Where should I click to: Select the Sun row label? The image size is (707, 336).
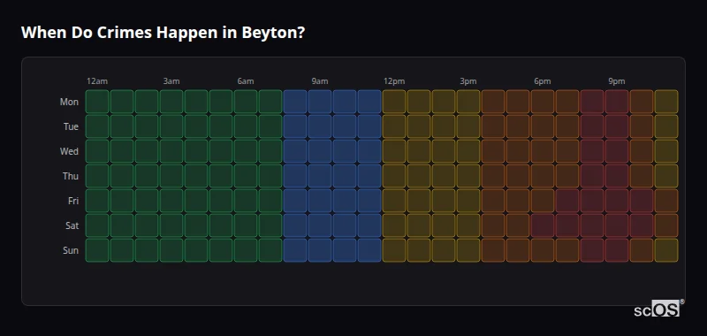[71, 250]
